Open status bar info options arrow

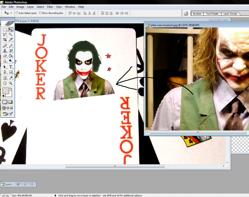click(x=56, y=195)
